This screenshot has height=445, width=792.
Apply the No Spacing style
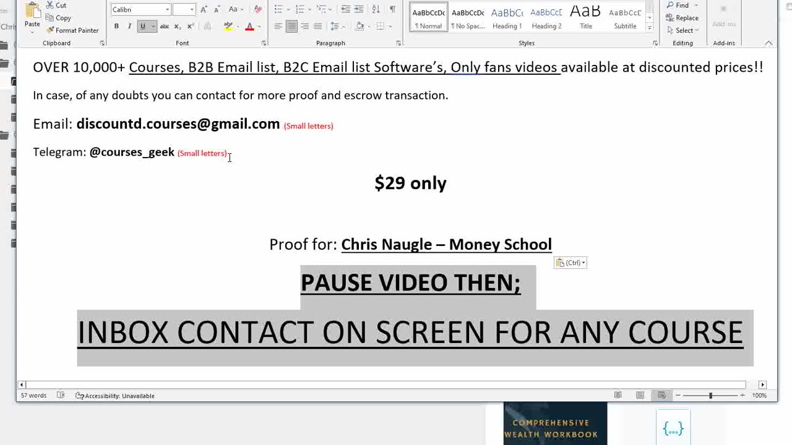[x=468, y=17]
